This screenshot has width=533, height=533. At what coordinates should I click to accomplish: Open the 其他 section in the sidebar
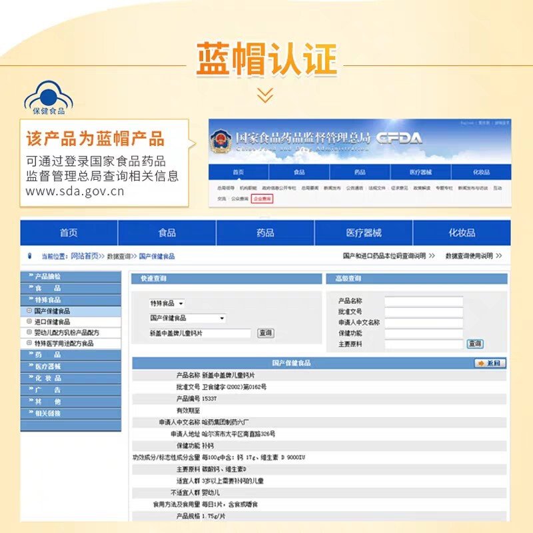(x=71, y=402)
